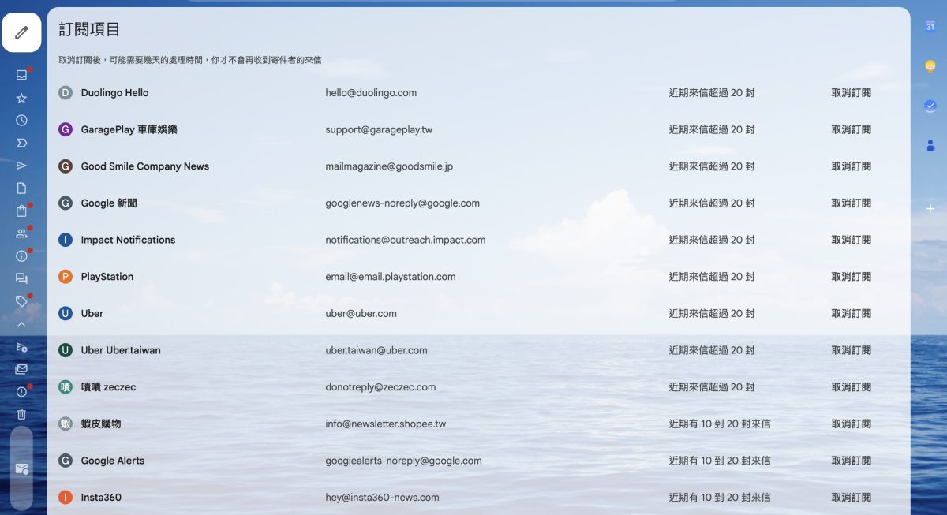The image size is (947, 515).
Task: Click email notifications@outreach.impact.com
Action: click(x=406, y=240)
